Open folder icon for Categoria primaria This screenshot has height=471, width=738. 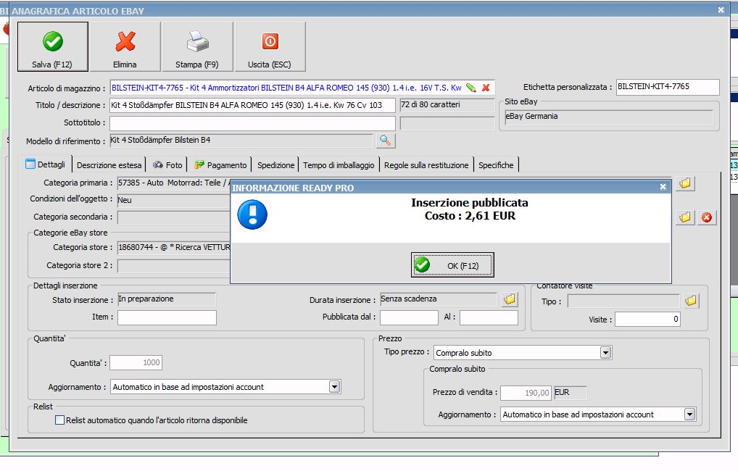coord(685,183)
